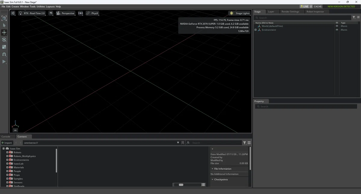Image resolution: width=361 pixels, height=194 pixels.
Task: Click the omniverse:// path field
Action: [x=99, y=143]
